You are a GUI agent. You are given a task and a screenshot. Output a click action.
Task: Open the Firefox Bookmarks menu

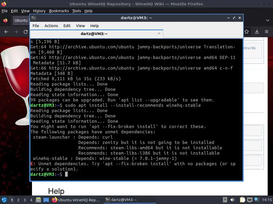[59, 11]
